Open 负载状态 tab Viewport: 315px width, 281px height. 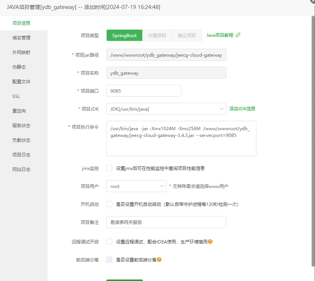(21, 140)
